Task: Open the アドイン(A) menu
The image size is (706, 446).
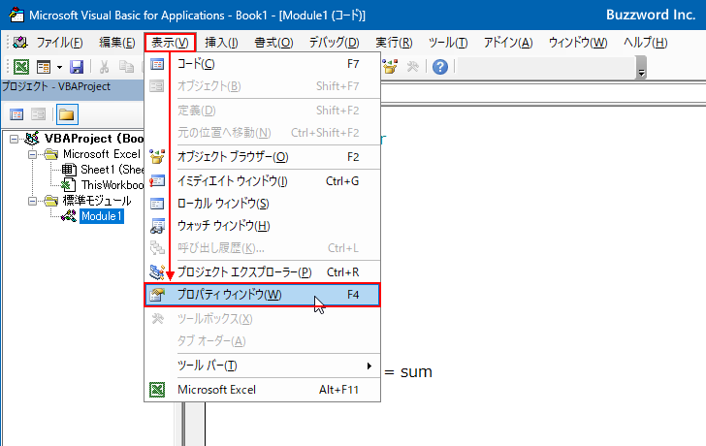Action: (x=508, y=43)
